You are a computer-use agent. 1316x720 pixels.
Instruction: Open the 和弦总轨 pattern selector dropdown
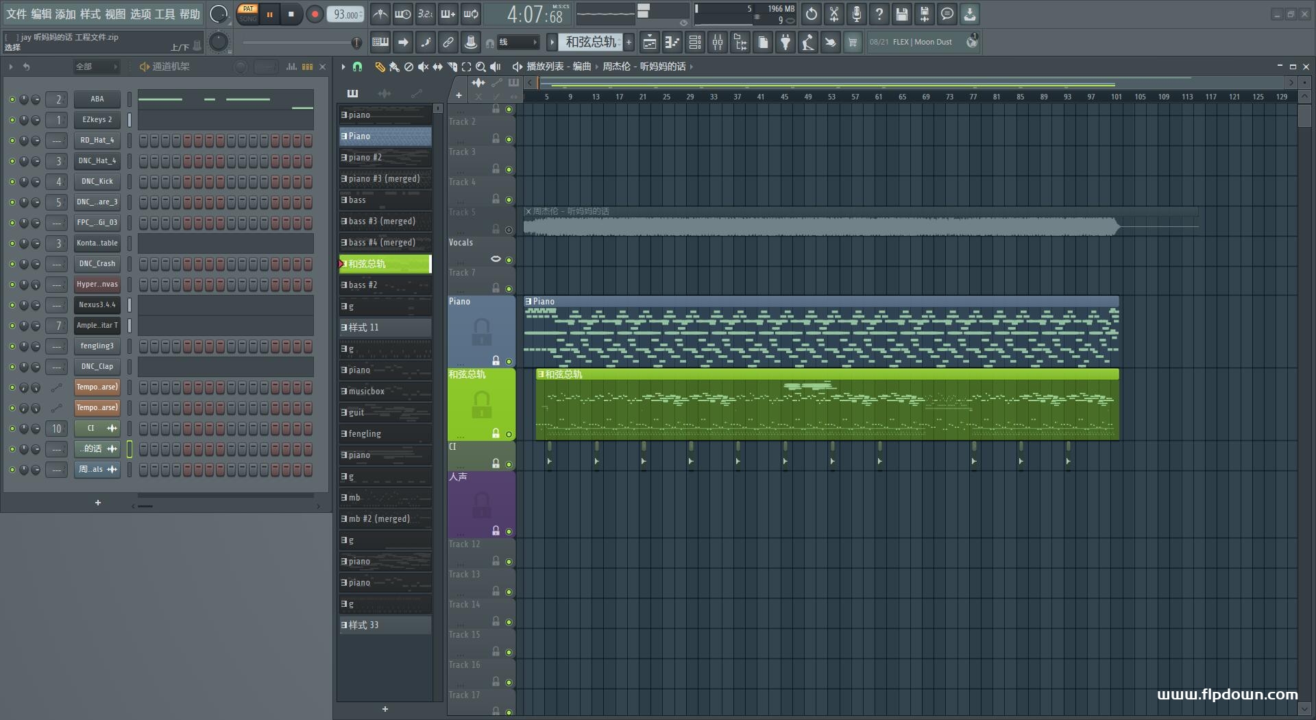(591, 43)
